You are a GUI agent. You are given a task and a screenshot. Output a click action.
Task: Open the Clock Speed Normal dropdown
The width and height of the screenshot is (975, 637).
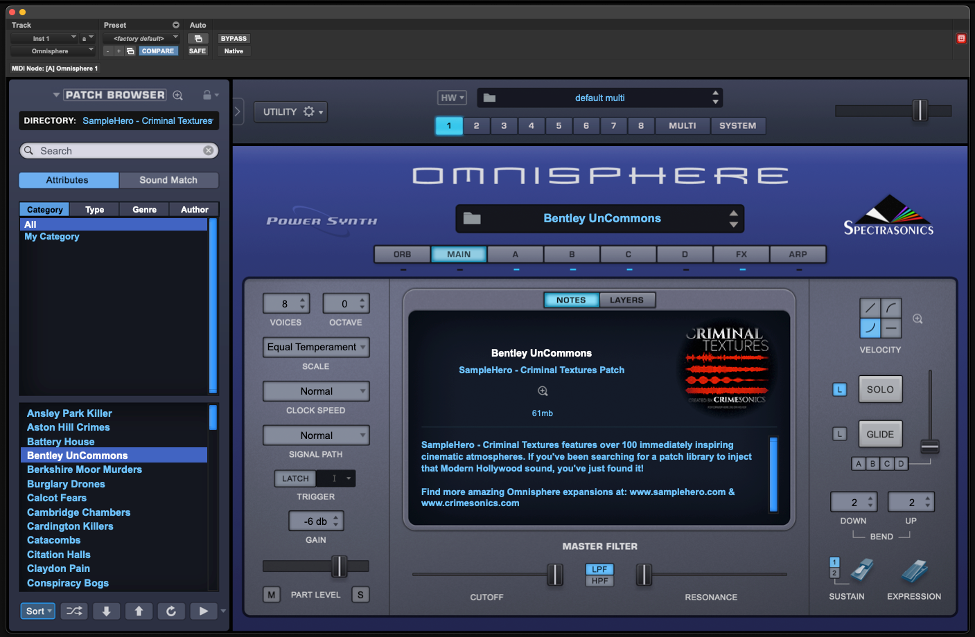click(x=316, y=391)
